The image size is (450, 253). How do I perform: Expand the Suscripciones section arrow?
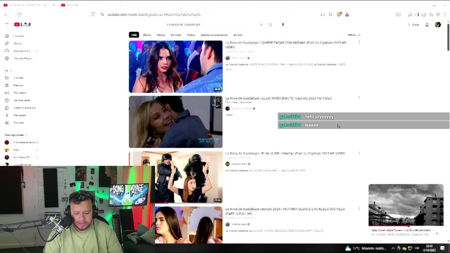pos(26,135)
